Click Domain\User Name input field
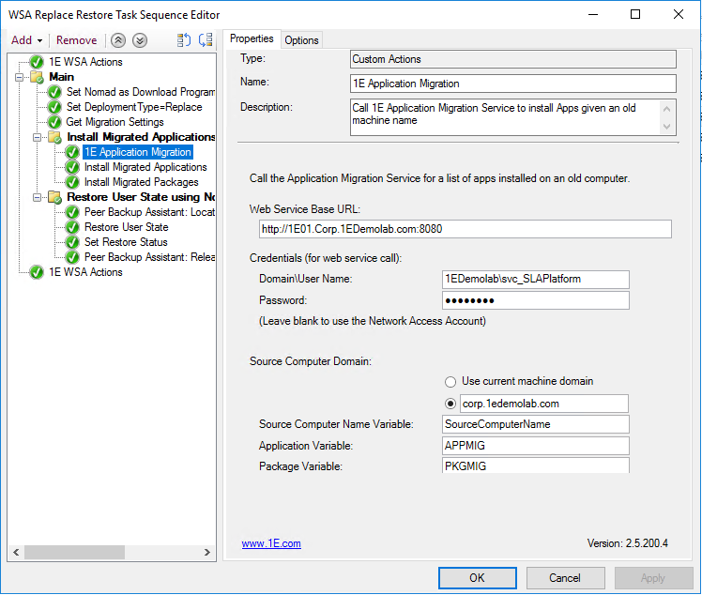The height and width of the screenshot is (595, 702). (x=536, y=280)
